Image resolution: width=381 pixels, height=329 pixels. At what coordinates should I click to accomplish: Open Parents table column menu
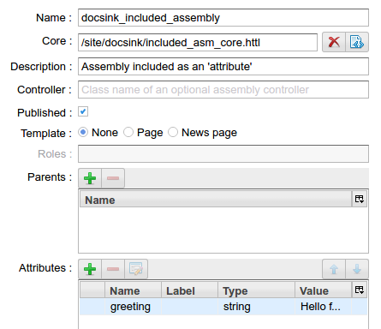360,199
